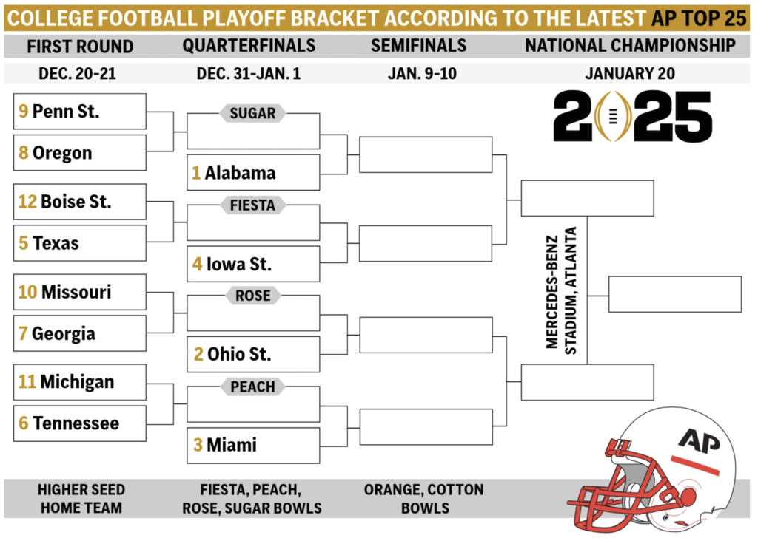Select the PEACH bowl label
The image size is (758, 538).
point(252,387)
